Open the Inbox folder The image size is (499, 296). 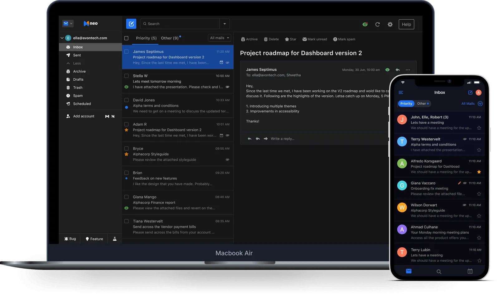pyautogui.click(x=90, y=47)
